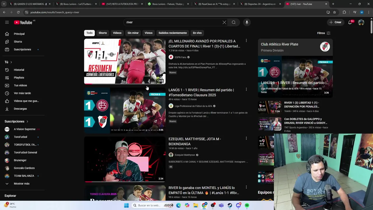Click the river search input field

point(173,22)
